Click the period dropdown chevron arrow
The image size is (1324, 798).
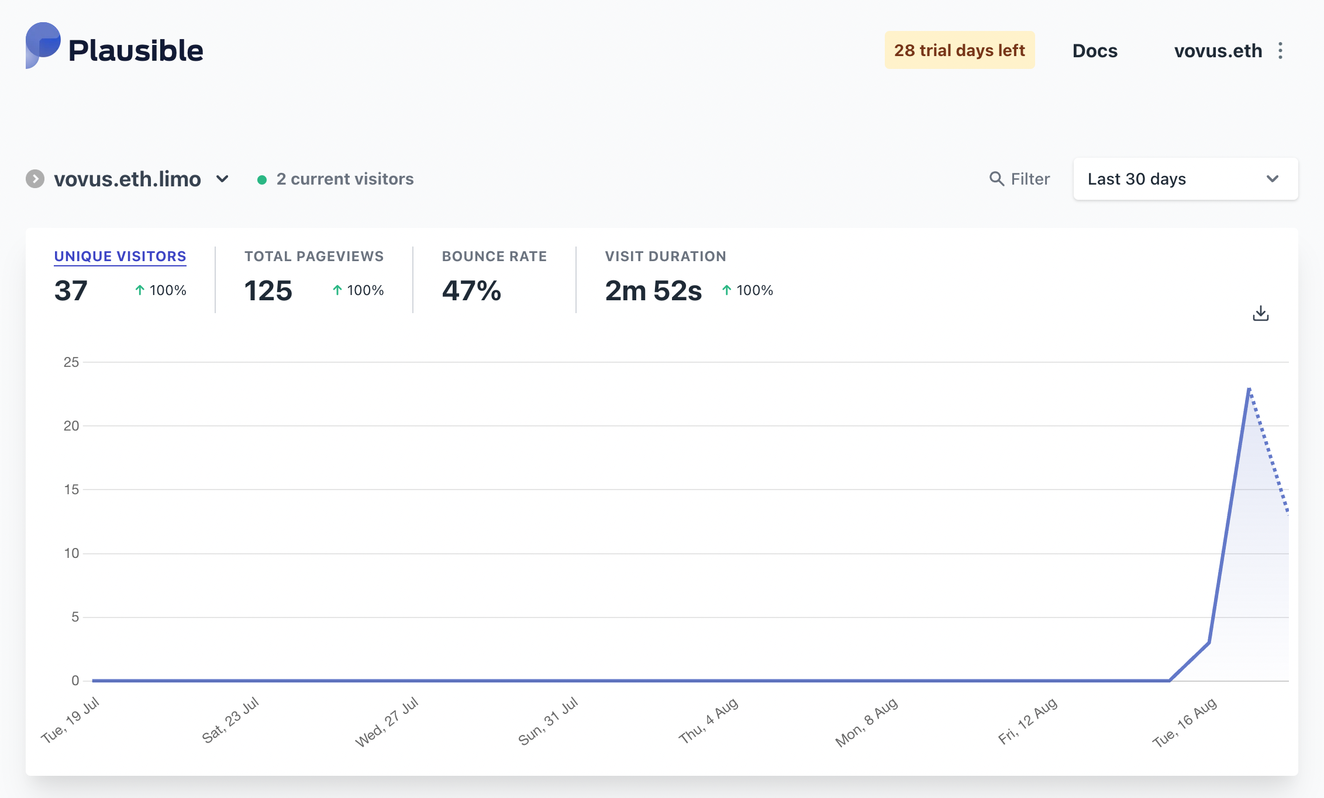pos(1273,179)
